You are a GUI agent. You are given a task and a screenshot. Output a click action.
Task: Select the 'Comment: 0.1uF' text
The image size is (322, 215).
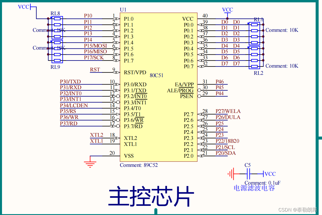point(262,183)
